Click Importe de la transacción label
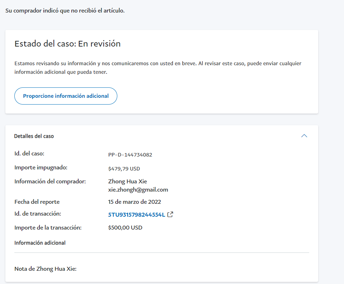 point(48,228)
